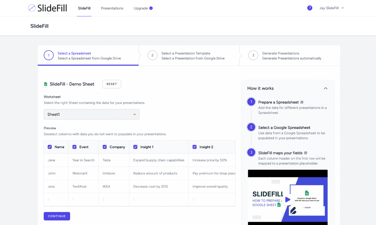
Task: Uncheck the Name column checkbox
Action: pyautogui.click(x=50, y=147)
